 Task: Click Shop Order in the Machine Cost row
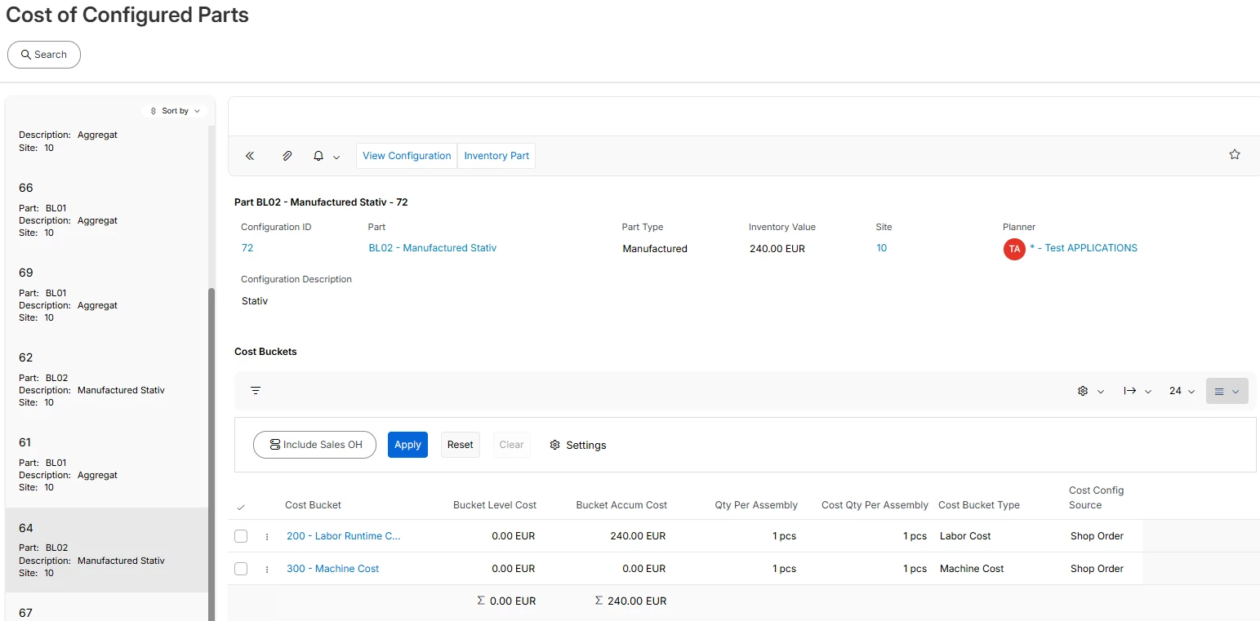click(x=1097, y=569)
